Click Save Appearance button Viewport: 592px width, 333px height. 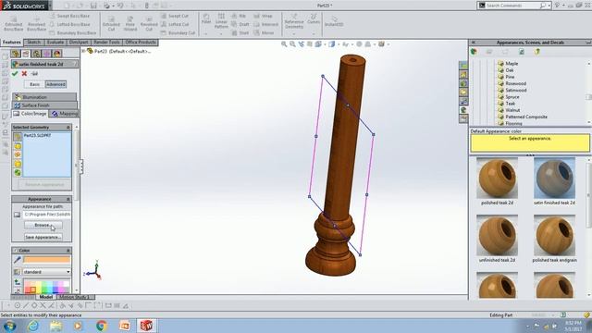pos(43,237)
